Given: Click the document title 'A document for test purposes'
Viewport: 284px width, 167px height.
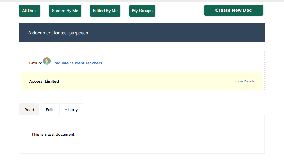Looking at the screenshot, I should click(58, 33).
